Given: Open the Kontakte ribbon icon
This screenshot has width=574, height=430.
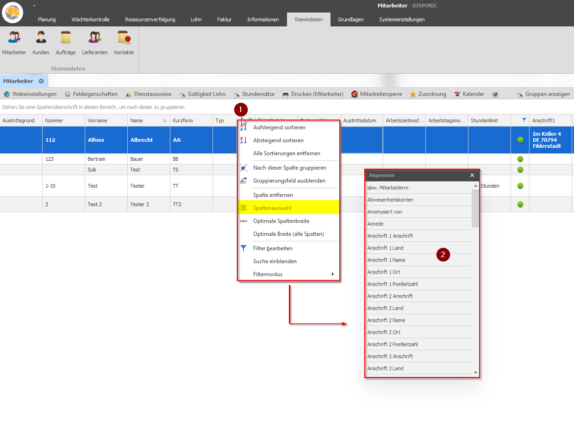Looking at the screenshot, I should click(x=124, y=43).
